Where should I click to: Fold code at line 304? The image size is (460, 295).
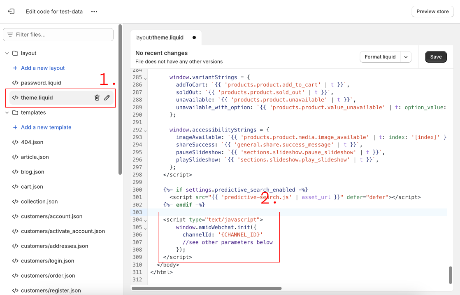(146, 221)
